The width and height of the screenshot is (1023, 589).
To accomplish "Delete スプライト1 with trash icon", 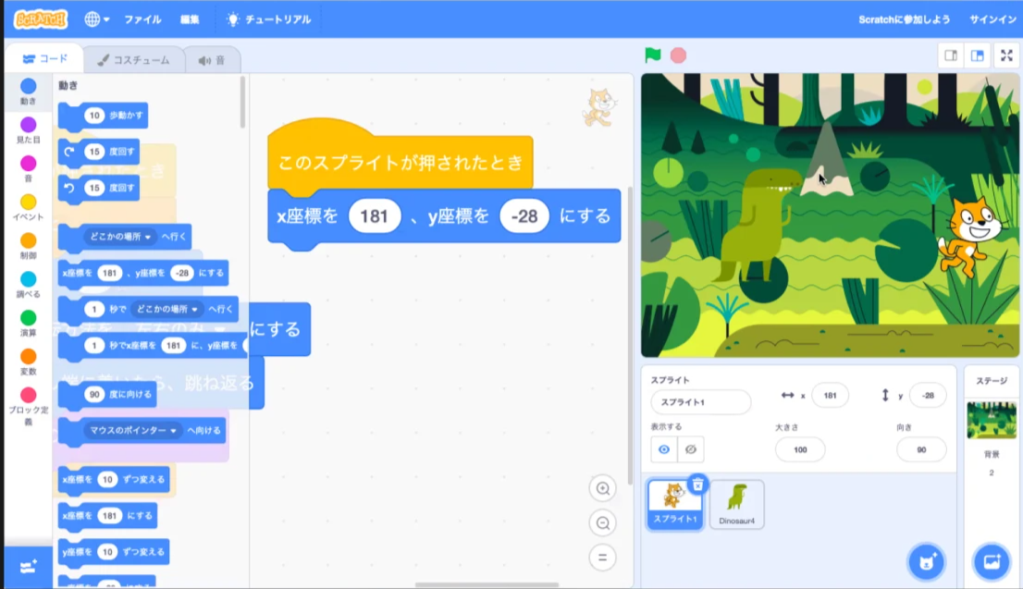I will (x=697, y=485).
